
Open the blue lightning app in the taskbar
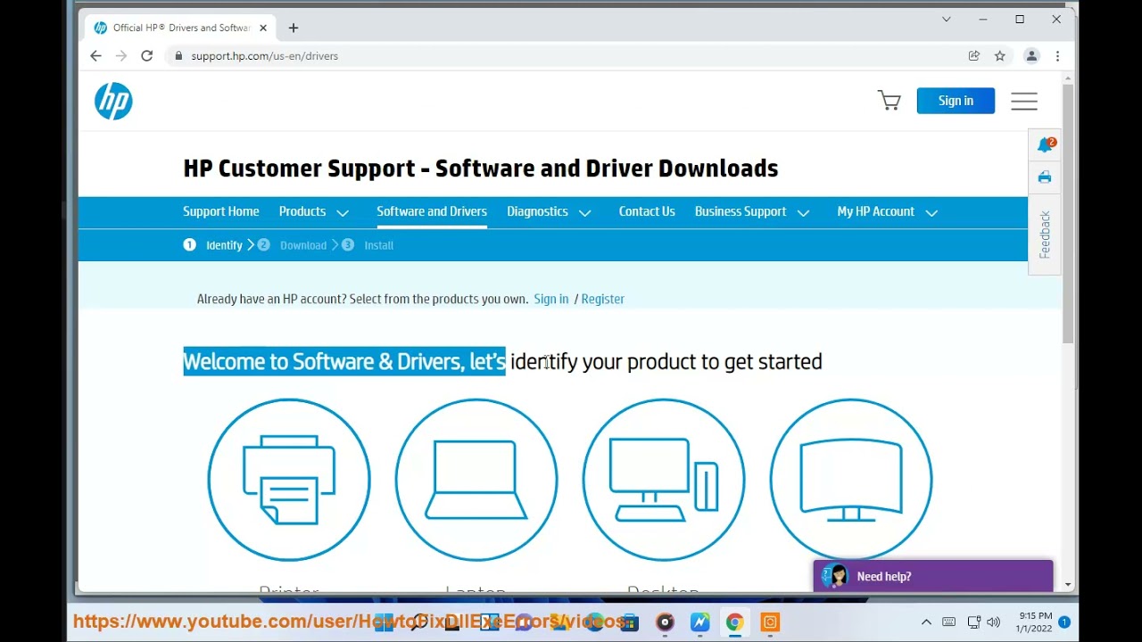point(699,622)
